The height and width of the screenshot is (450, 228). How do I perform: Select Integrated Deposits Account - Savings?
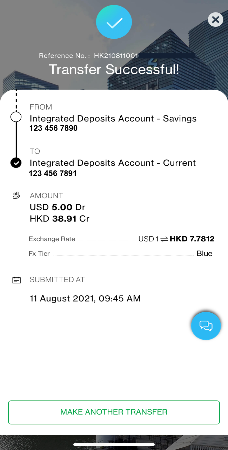point(113,119)
